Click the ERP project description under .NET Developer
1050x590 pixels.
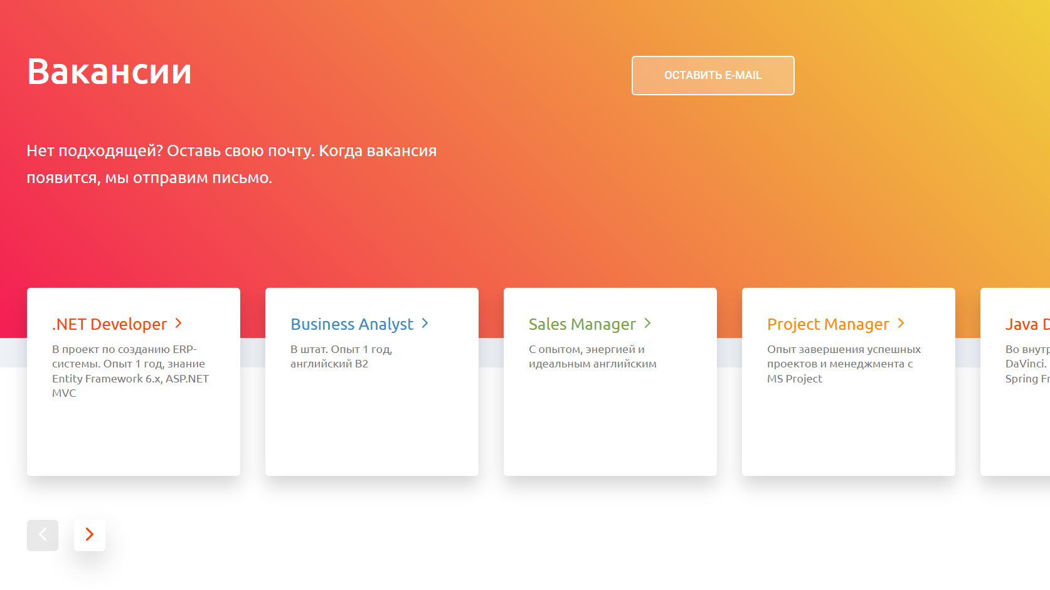click(x=130, y=371)
